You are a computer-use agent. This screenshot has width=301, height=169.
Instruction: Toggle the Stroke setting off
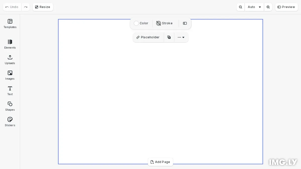164,23
